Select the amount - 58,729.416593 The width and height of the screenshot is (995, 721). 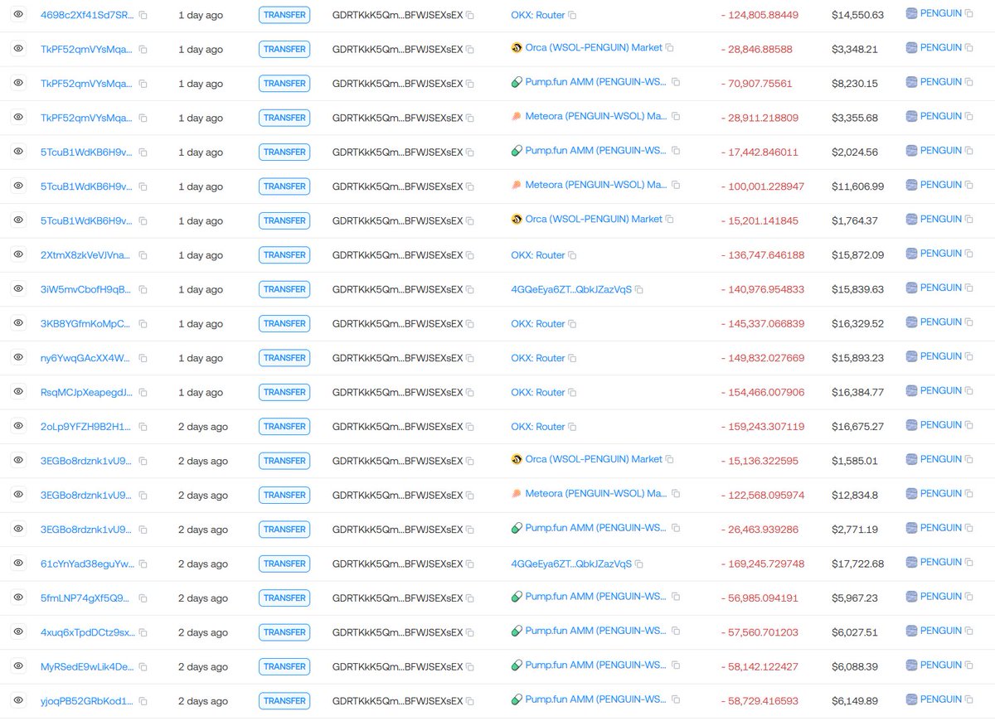[x=760, y=701]
